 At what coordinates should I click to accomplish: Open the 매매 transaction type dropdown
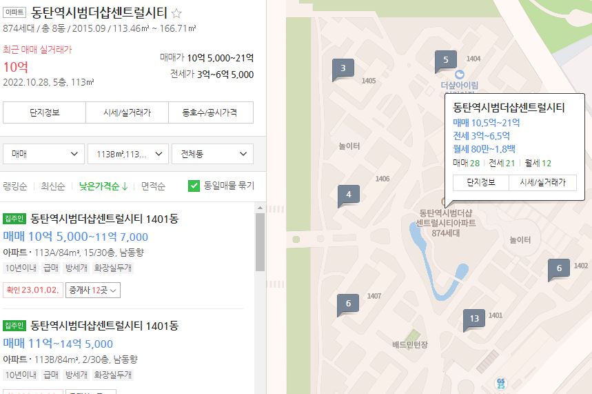coord(44,154)
